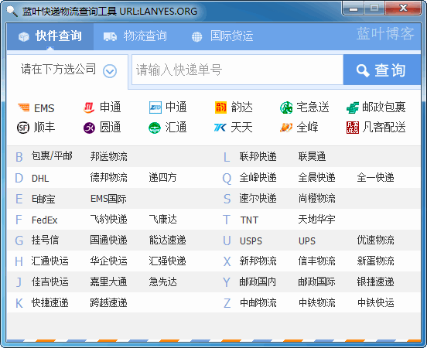Select 挂号信 in row G
The width and height of the screenshot is (427, 348).
click(45, 241)
